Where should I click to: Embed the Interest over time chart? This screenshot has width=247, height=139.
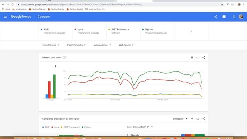tap(198, 58)
